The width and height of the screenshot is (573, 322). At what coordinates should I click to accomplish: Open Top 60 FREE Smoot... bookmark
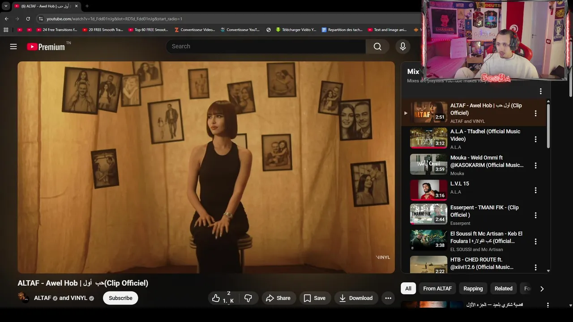148,30
